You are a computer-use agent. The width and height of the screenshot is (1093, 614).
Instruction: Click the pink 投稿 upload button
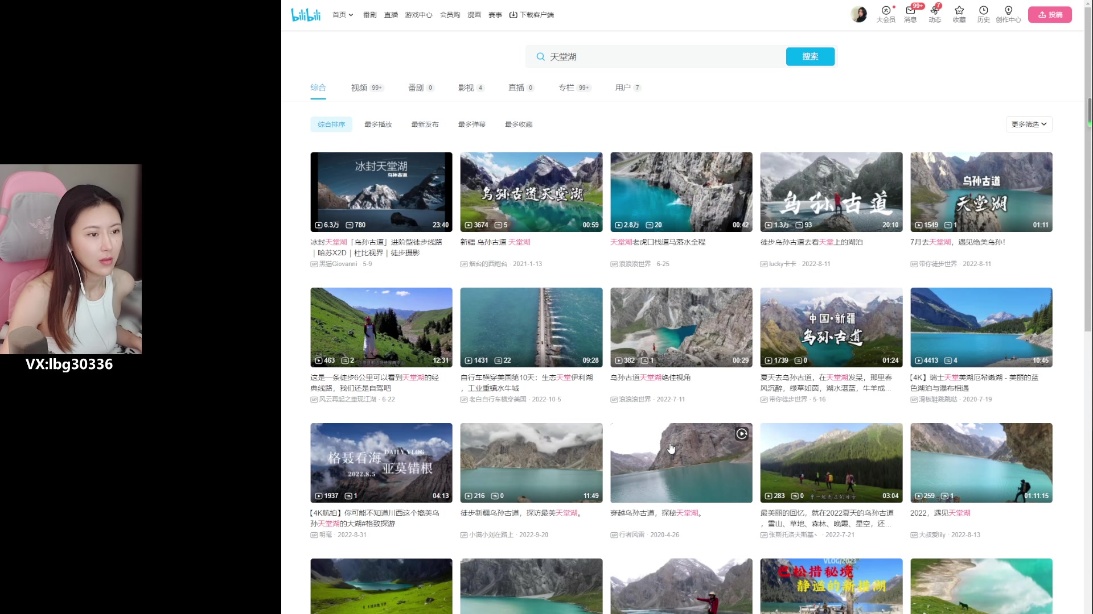coord(1050,15)
